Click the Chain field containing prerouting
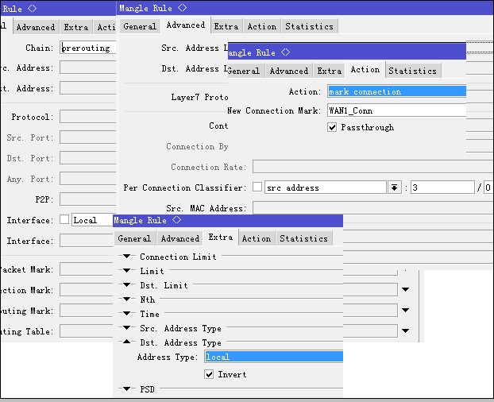Screen dimensions: 494x402 [88, 48]
